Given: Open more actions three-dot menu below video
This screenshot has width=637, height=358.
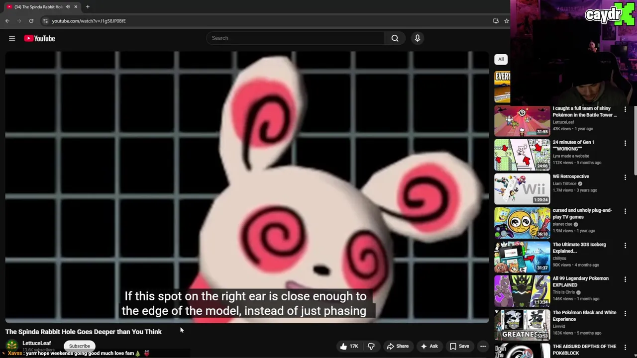Looking at the screenshot, I should click(483, 346).
